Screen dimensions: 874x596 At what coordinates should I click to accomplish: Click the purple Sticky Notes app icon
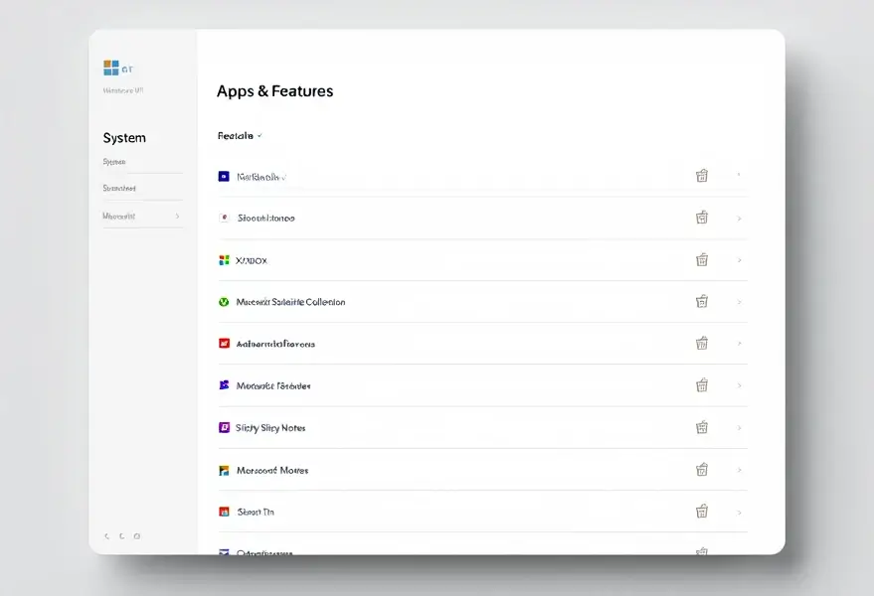point(224,427)
